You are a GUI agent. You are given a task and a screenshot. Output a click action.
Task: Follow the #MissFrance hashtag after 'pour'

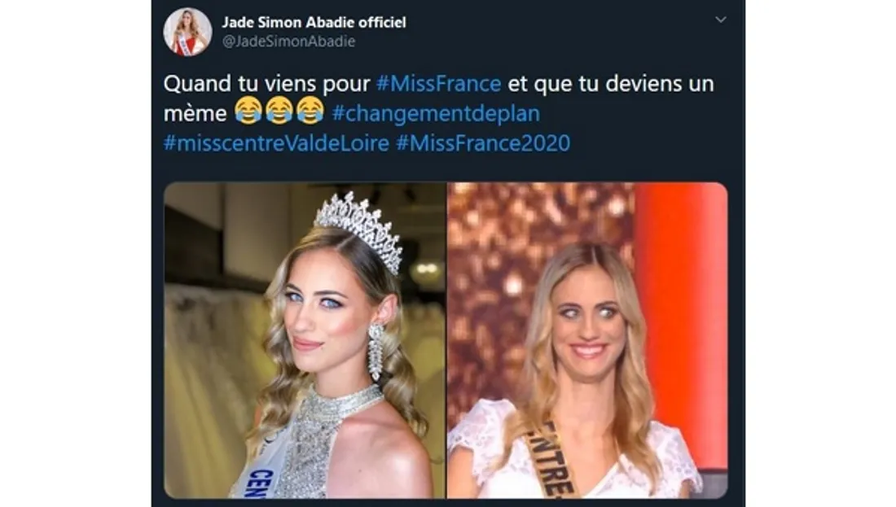click(x=439, y=83)
